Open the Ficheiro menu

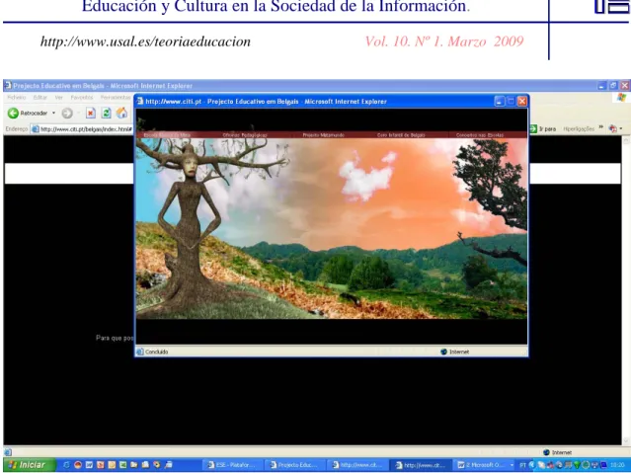coord(17,98)
